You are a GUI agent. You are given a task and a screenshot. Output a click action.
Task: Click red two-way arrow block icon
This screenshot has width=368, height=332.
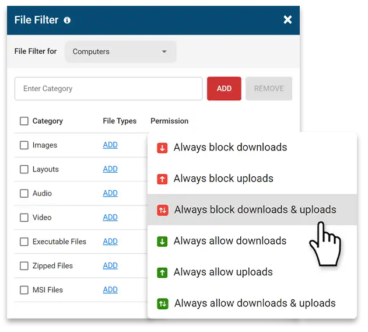tap(163, 210)
